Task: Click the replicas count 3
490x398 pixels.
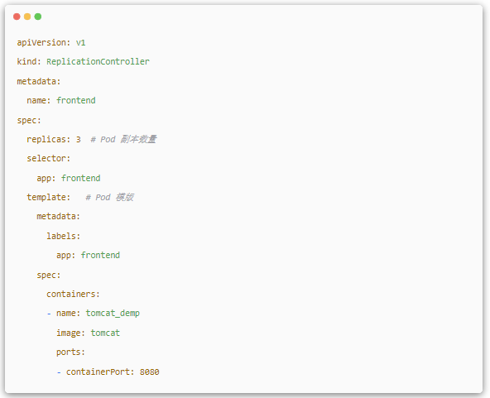Action: point(79,139)
